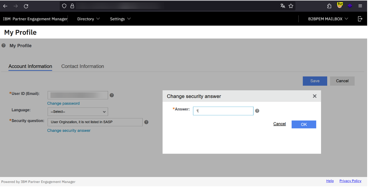Open the B2BPEM MAILBOX user dropdown

click(x=328, y=19)
